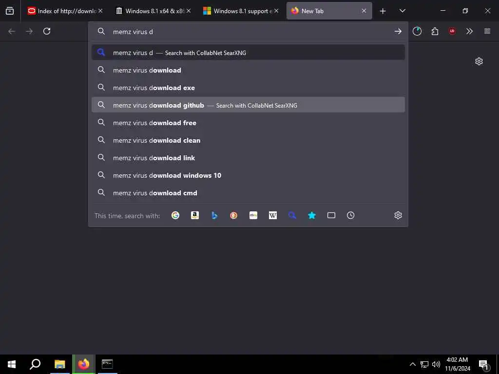This screenshot has height=374, width=499.
Task: Click Firefox icon in taskbar
Action: pyautogui.click(x=83, y=364)
